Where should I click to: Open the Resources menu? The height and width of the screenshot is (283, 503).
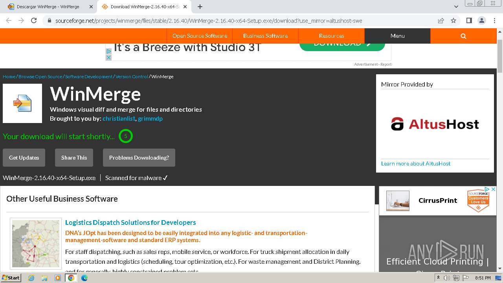click(331, 36)
